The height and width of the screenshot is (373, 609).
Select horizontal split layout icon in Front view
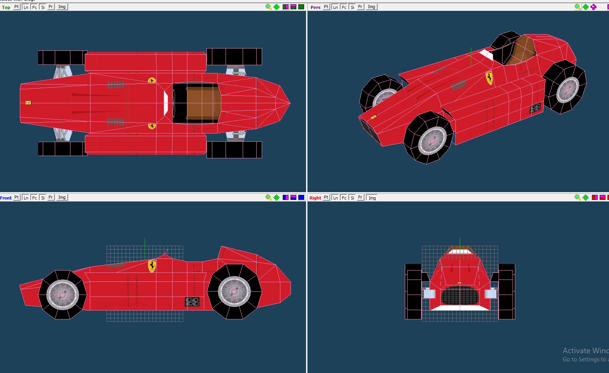[x=293, y=198]
